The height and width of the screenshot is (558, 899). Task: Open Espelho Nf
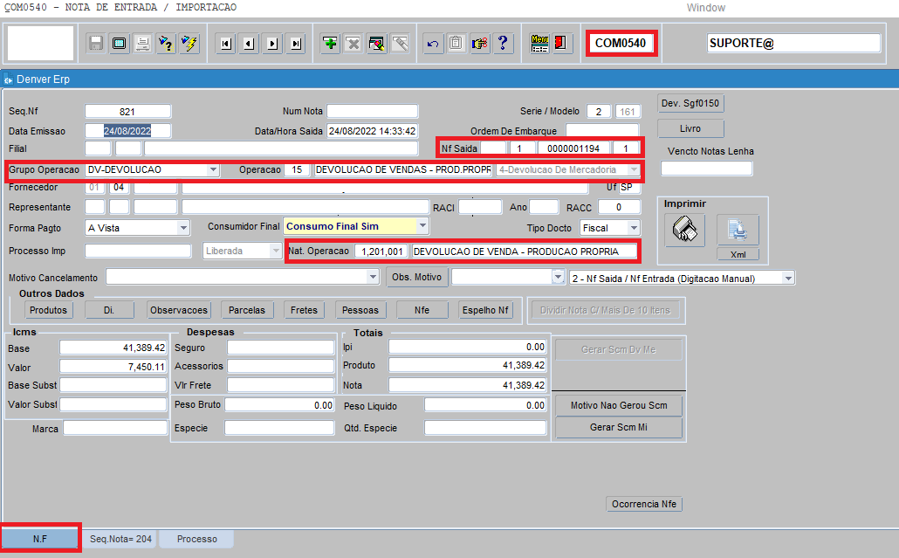coord(485,310)
